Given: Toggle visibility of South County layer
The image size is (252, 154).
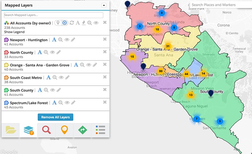Looking at the screenshot, I should pos(52,90).
